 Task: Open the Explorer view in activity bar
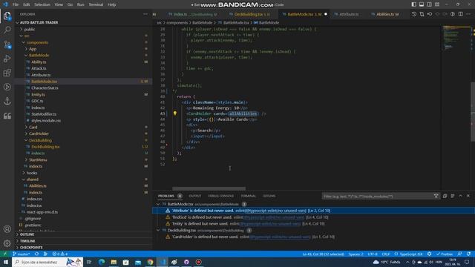point(7,16)
